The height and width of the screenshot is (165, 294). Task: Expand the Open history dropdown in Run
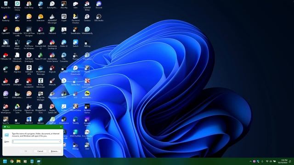60,142
